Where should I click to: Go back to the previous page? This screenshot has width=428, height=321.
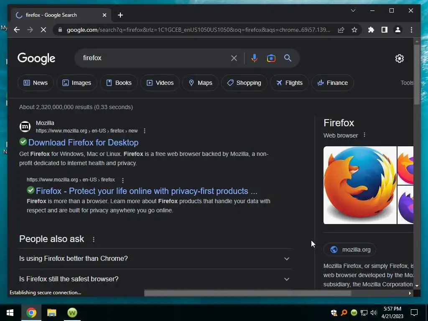pos(17,30)
